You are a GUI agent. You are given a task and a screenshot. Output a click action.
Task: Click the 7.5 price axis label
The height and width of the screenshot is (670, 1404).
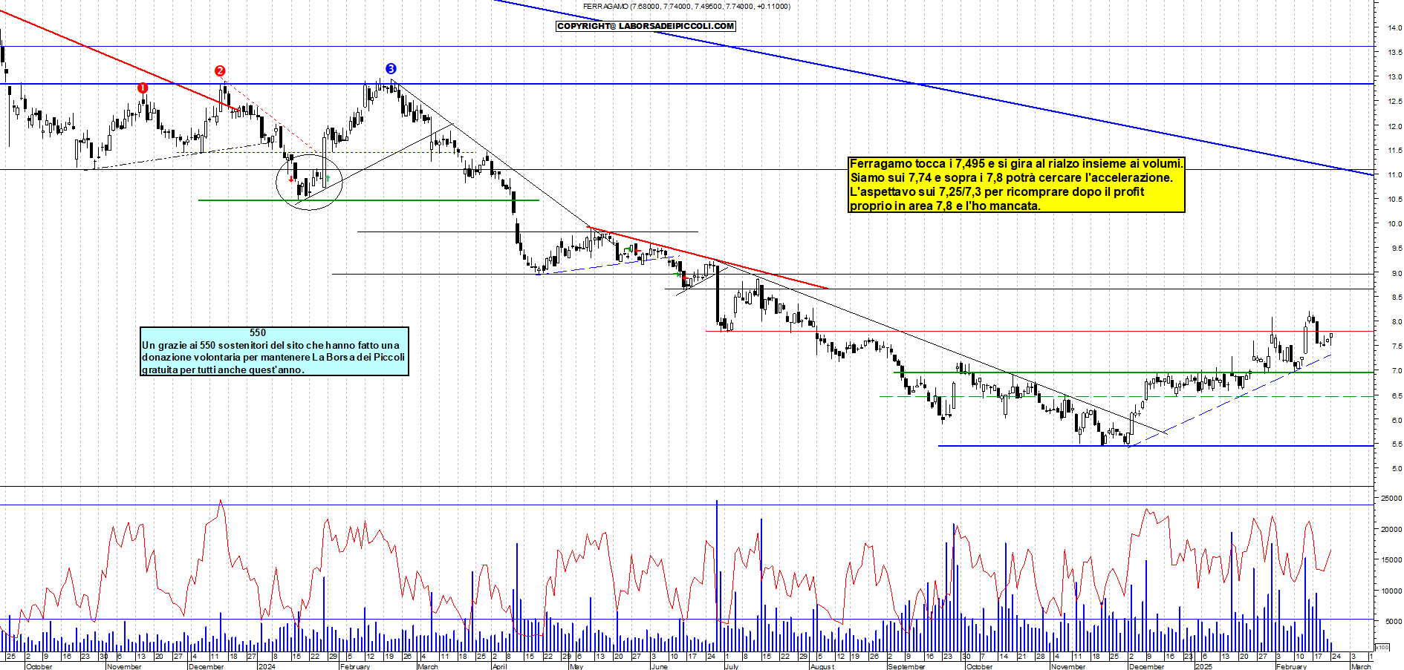tap(1397, 347)
